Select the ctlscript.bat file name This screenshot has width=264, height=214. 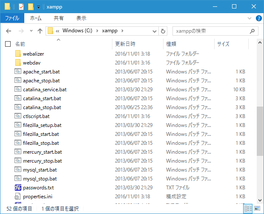pos(36,116)
